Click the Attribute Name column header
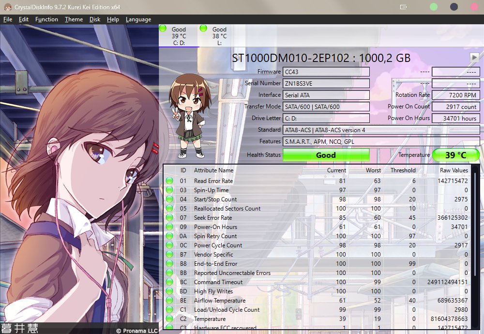This screenshot has height=334, width=484. [x=213, y=170]
